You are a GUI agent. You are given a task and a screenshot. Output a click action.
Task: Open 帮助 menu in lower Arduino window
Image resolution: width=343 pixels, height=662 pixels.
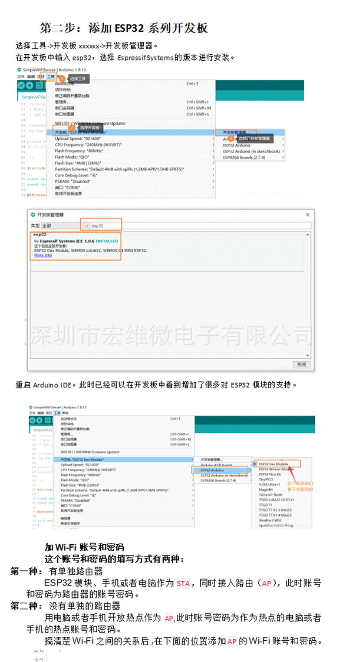pyautogui.click(x=65, y=413)
